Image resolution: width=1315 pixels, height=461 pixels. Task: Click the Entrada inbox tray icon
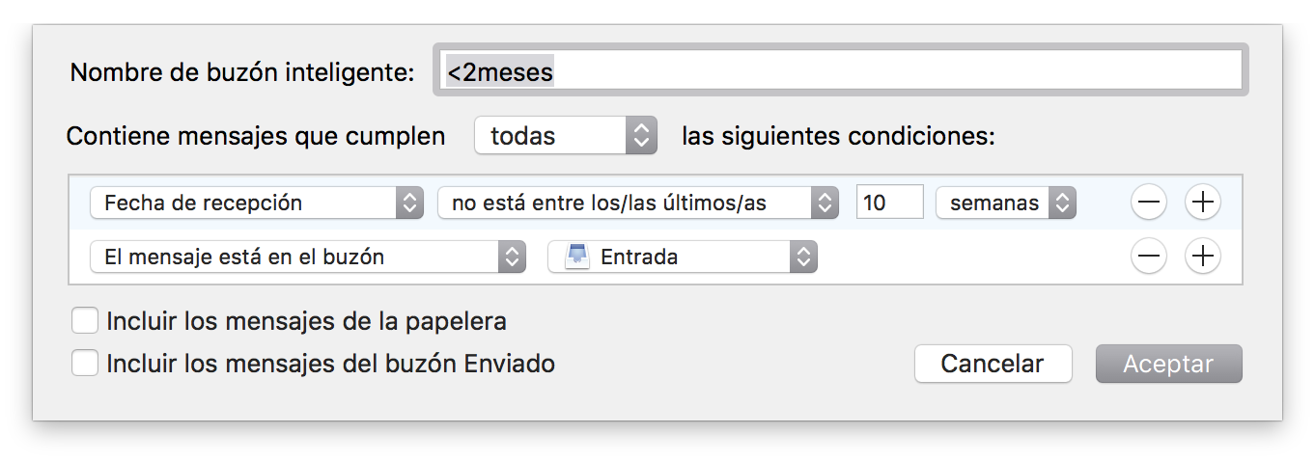[x=577, y=257]
